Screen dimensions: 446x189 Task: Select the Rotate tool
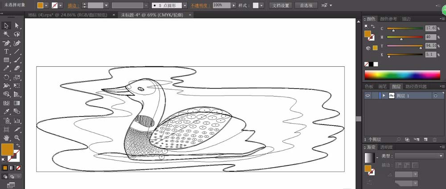tap(6, 77)
